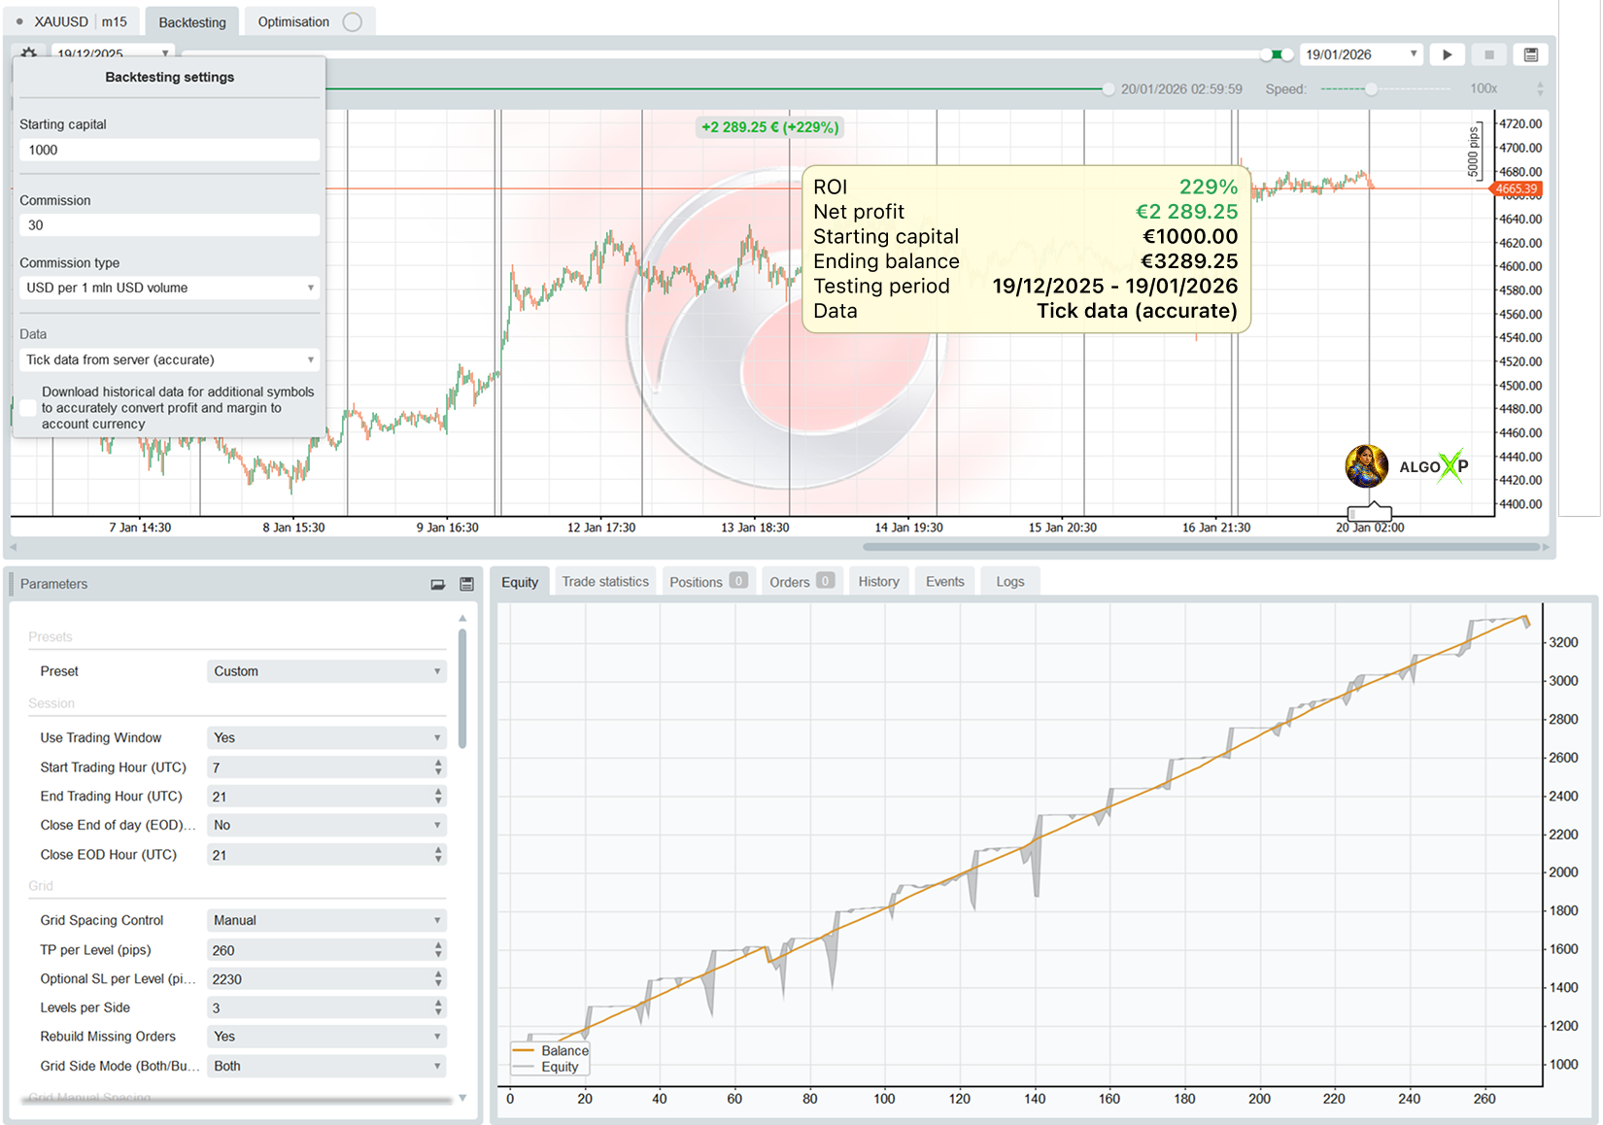Expand the Commission type dropdown
The width and height of the screenshot is (1603, 1125).
pos(169,288)
